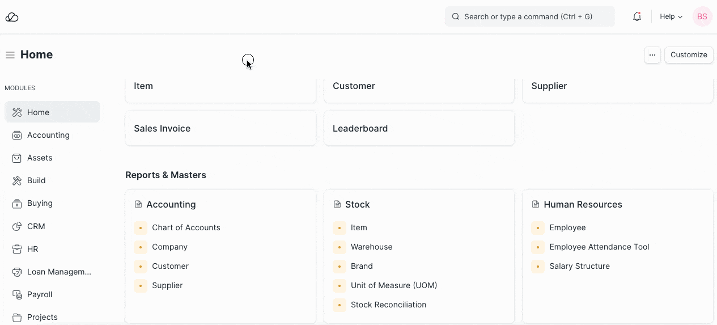Select the Payroll sidebar item
This screenshot has height=325, width=717.
[40, 294]
